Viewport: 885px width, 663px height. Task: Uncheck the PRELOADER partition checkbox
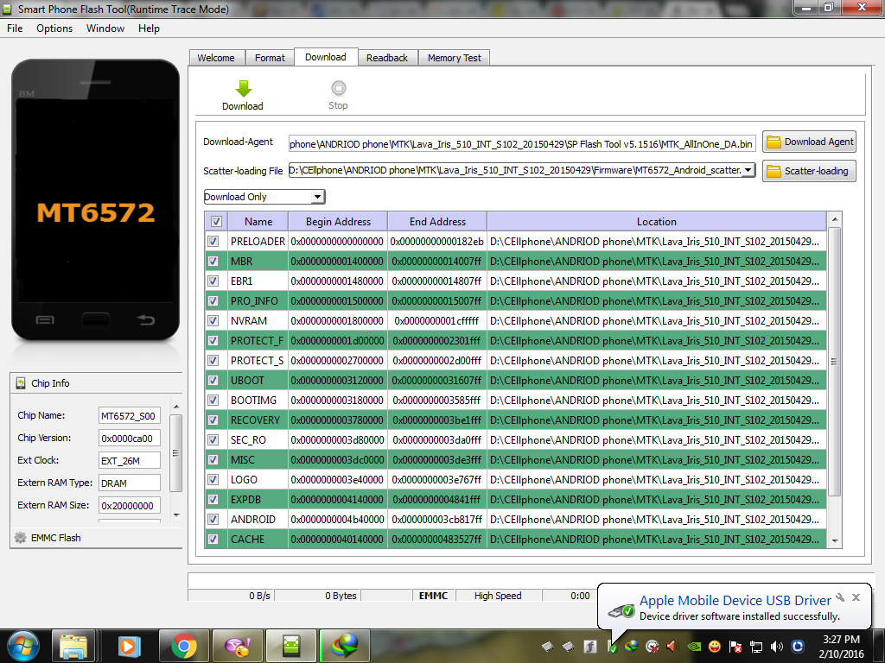pyautogui.click(x=213, y=242)
